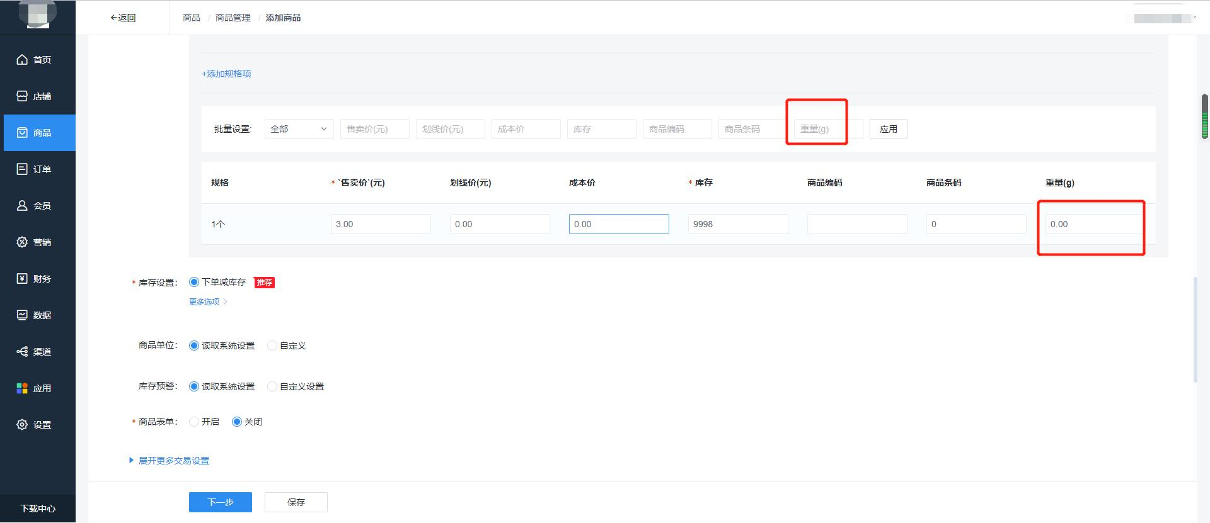Image resolution: width=1210 pixels, height=523 pixels.
Task: Open the 渠道 channels icon
Action: [x=22, y=352]
